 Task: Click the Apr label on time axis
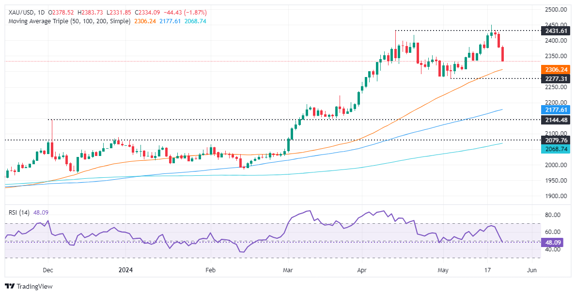coord(362,269)
